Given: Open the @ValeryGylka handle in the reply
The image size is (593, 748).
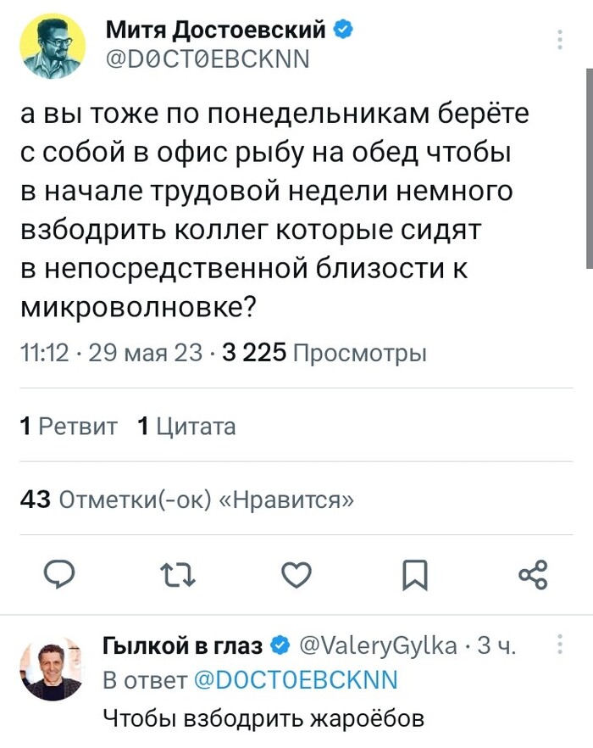Looking at the screenshot, I should coord(378,647).
